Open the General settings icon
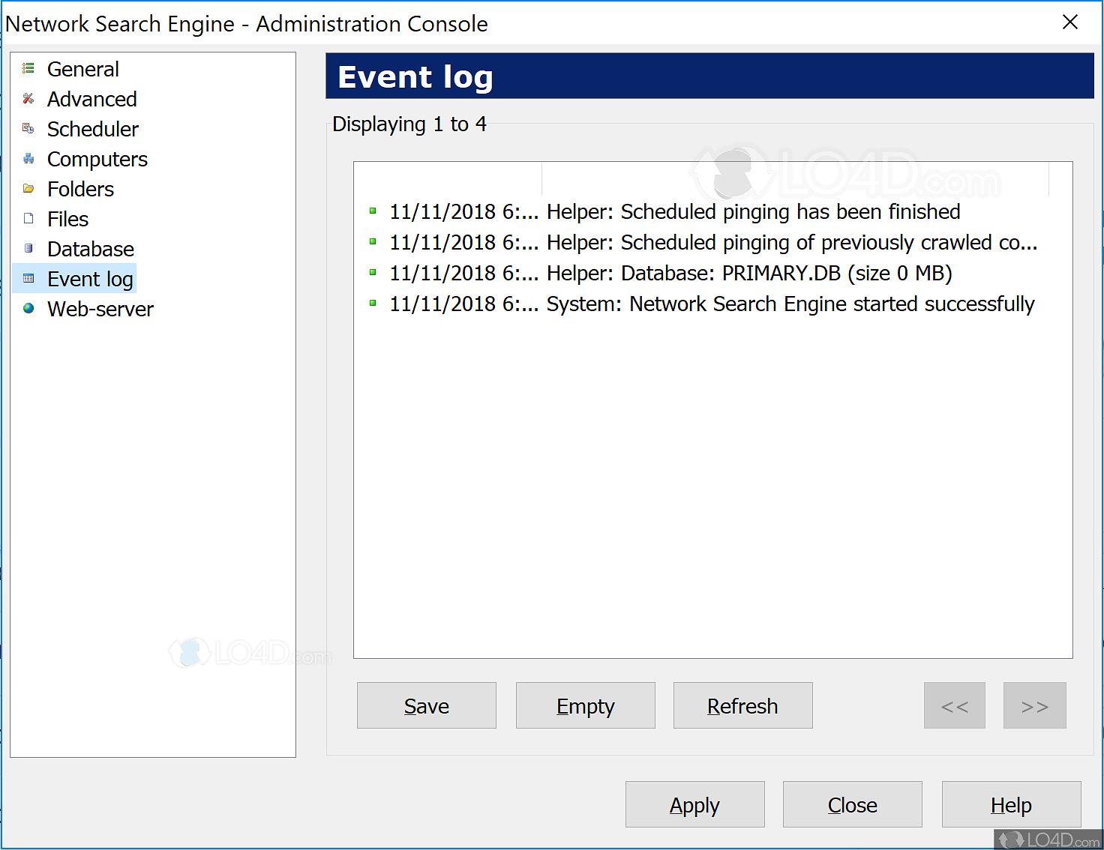 [28, 68]
